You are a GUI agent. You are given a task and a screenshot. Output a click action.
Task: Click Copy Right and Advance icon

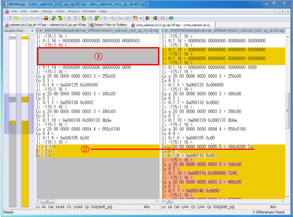point(120,18)
